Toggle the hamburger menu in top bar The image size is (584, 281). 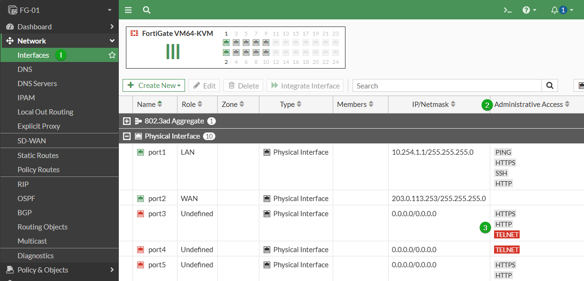click(x=128, y=10)
